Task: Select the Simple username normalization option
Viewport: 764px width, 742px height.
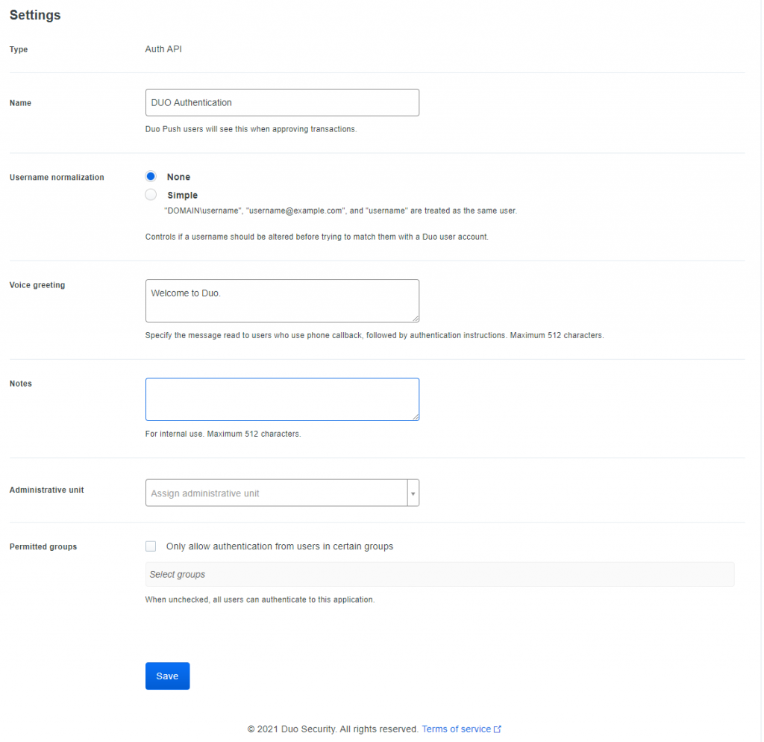Action: tap(151, 195)
